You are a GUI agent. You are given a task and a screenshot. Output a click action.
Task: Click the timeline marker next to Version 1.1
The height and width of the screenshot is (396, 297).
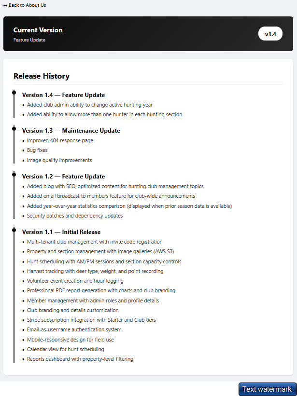pos(14,230)
